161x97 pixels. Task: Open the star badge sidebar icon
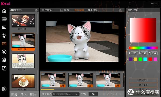pyautogui.click(x=4, y=52)
